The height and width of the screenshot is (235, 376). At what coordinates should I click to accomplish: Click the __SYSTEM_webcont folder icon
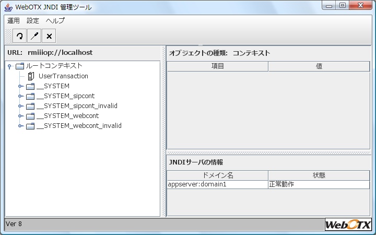[30, 116]
